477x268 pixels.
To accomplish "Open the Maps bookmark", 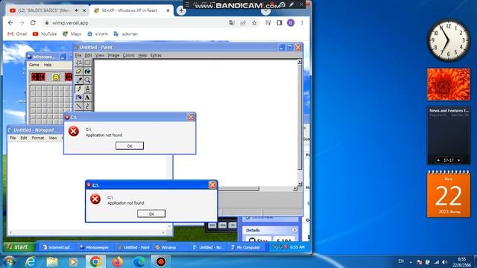I will [x=72, y=33].
